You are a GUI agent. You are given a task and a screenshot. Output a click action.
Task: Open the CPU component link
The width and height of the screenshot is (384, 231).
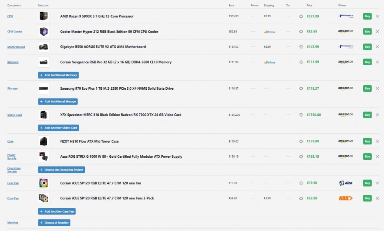[10, 16]
